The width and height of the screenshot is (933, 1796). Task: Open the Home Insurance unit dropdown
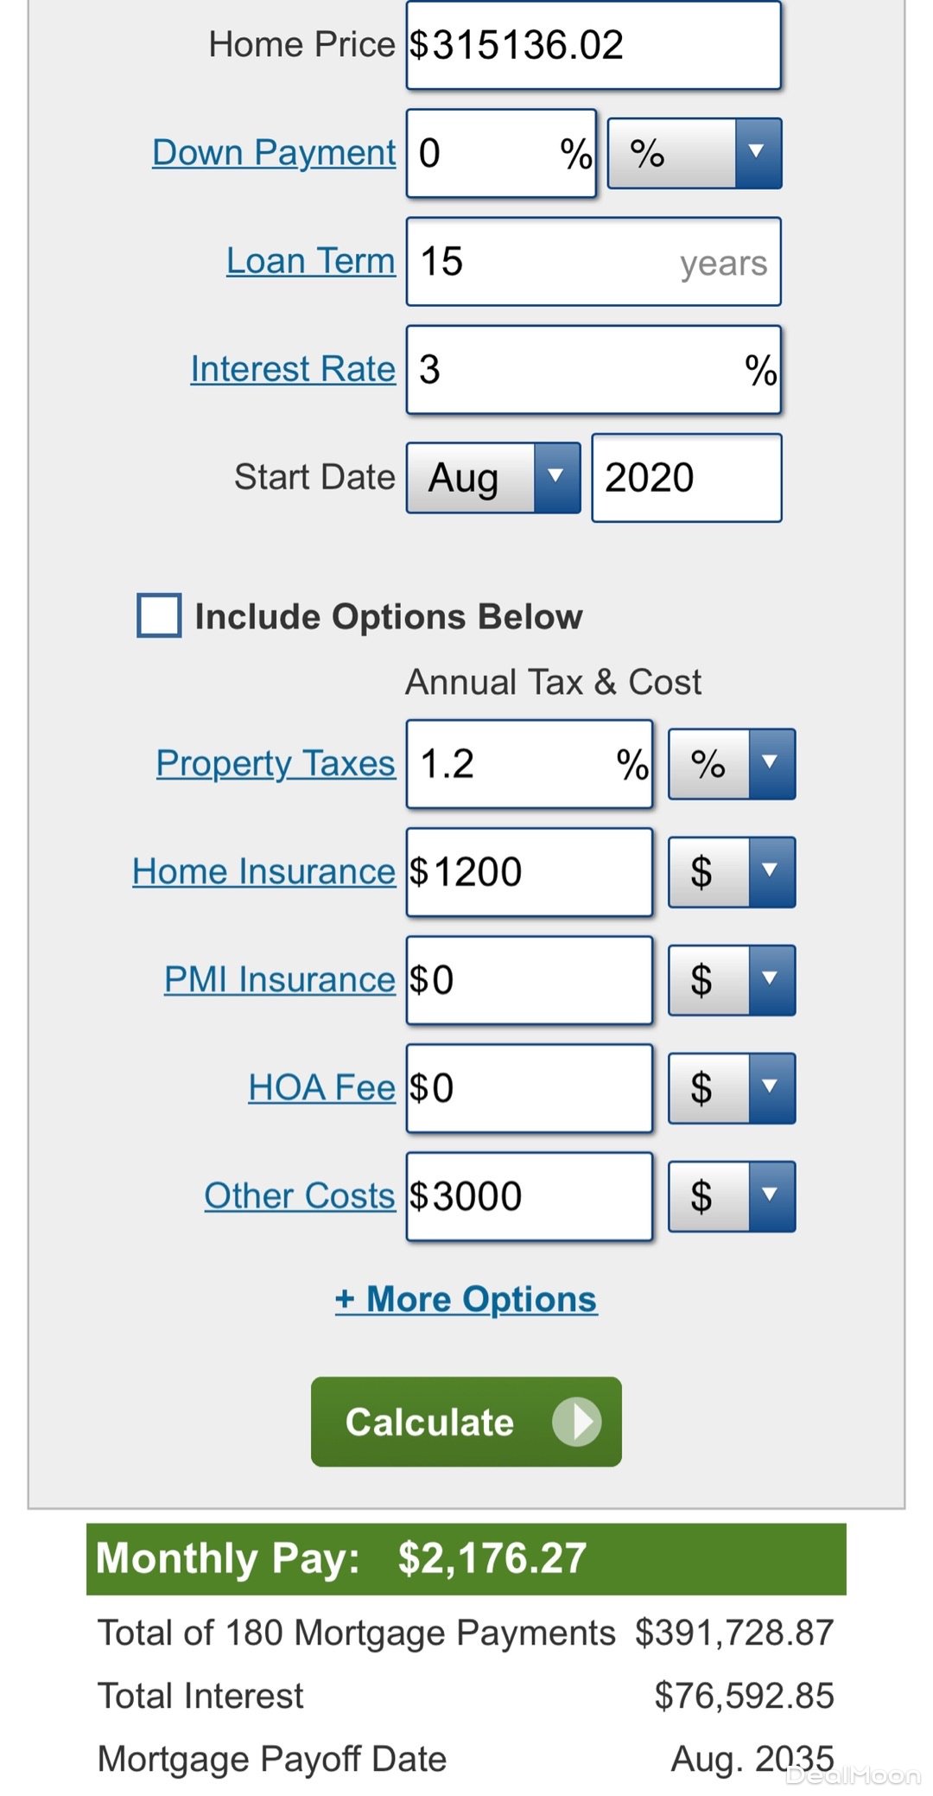tap(732, 871)
